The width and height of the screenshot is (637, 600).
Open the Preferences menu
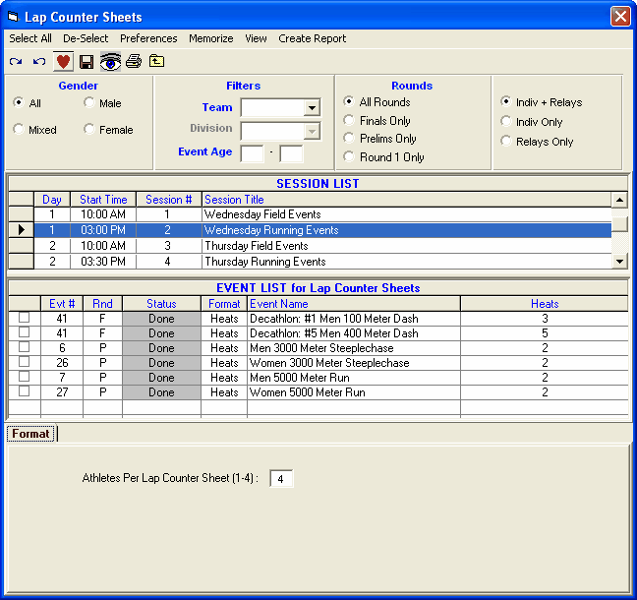click(148, 38)
